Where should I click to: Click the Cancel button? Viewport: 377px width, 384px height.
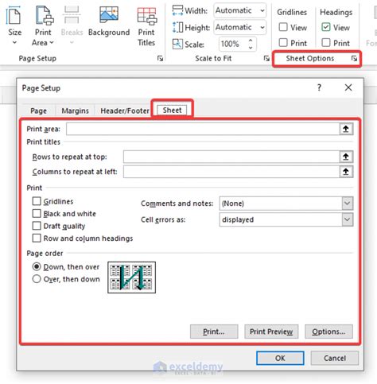coord(335,358)
